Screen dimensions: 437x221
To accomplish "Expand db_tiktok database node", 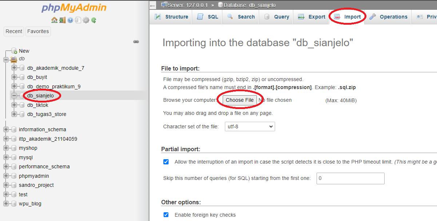I will pyautogui.click(x=14, y=105).
